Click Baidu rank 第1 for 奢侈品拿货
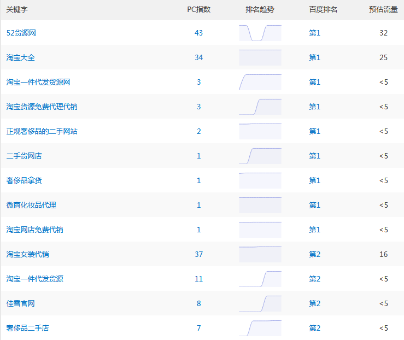This screenshot has width=404, height=340. point(314,180)
